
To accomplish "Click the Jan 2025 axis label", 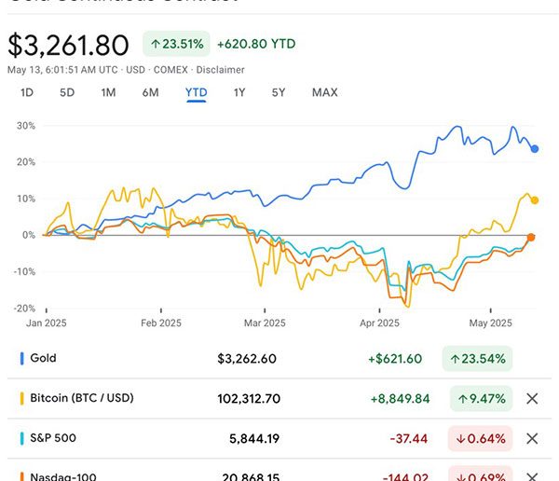I will tap(47, 323).
